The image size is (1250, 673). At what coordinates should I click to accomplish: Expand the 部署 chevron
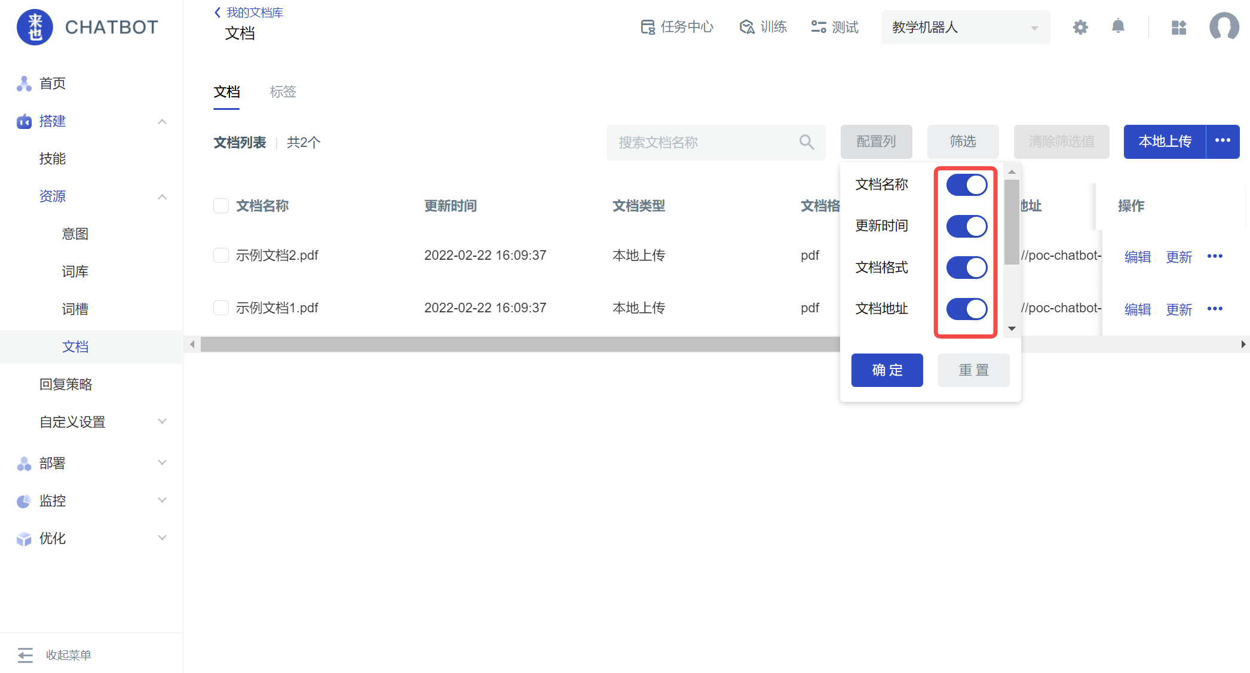click(162, 463)
